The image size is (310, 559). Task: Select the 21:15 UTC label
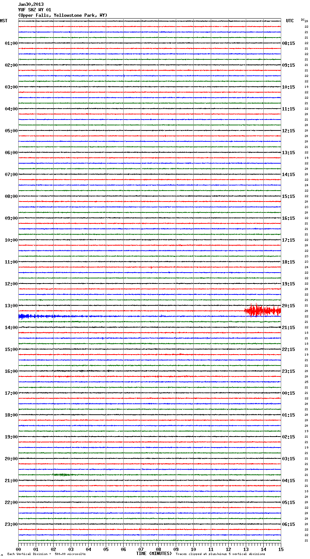click(288, 328)
